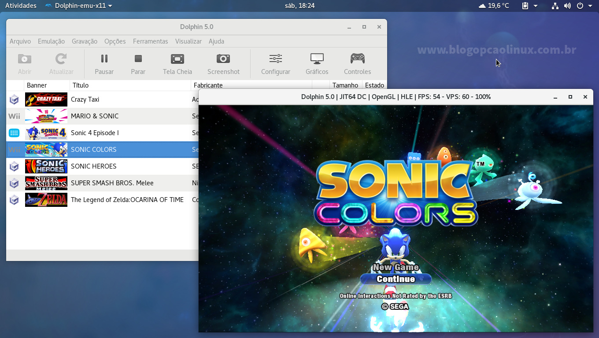Click the volume speaker icon
This screenshot has height=338, width=599.
[567, 6]
